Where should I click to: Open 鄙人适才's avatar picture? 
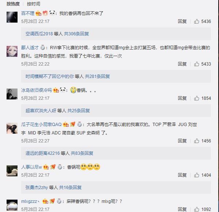click(12, 51)
